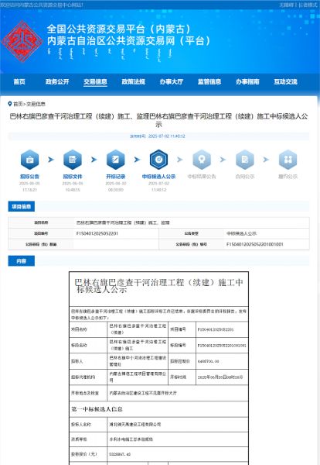
Task: Open the 办事大厅 navigation item
Action: pos(172,81)
